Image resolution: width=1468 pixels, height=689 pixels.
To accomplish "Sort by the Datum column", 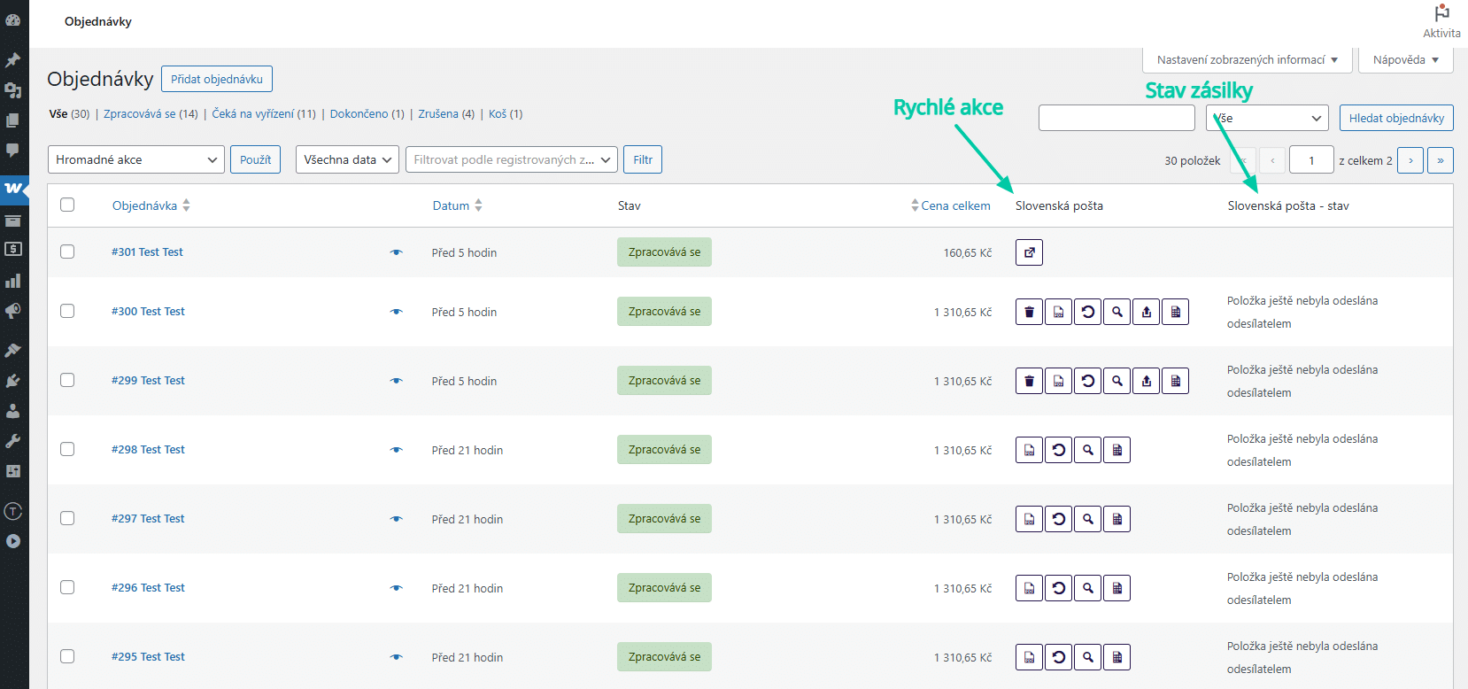I will pyautogui.click(x=457, y=205).
